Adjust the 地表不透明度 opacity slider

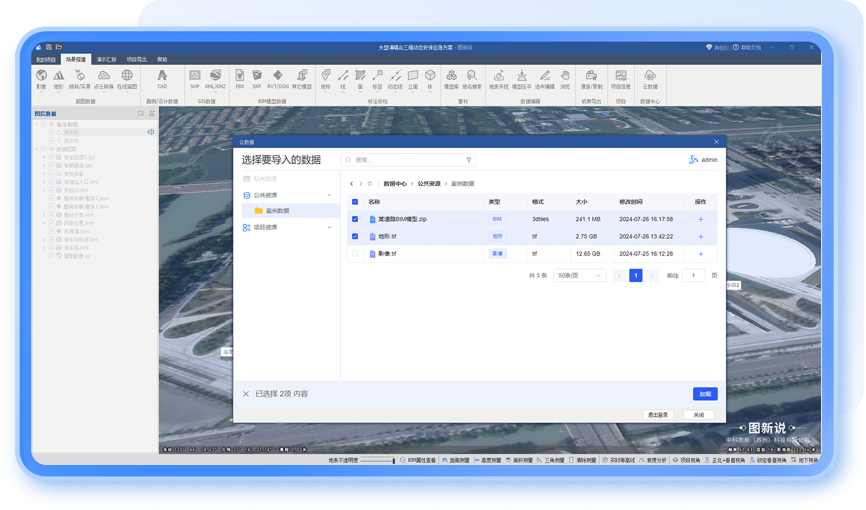378,460
